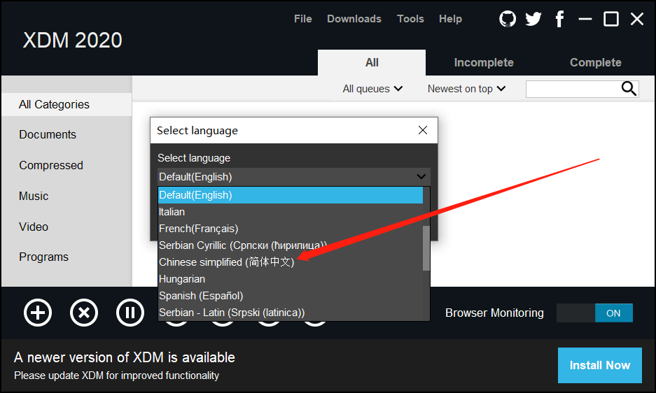The width and height of the screenshot is (656, 393).
Task: Click the add new download plus icon
Action: 38,313
